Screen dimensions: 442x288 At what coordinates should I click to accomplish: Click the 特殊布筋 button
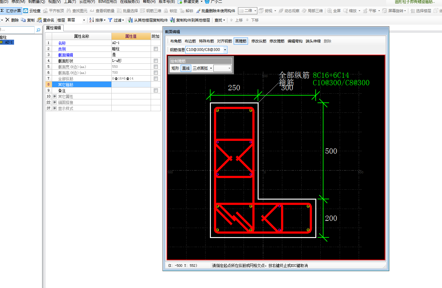pyautogui.click(x=206, y=41)
